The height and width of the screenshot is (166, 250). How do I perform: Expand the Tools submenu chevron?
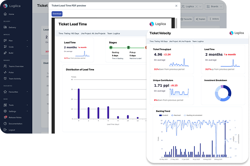[x=27, y=105]
